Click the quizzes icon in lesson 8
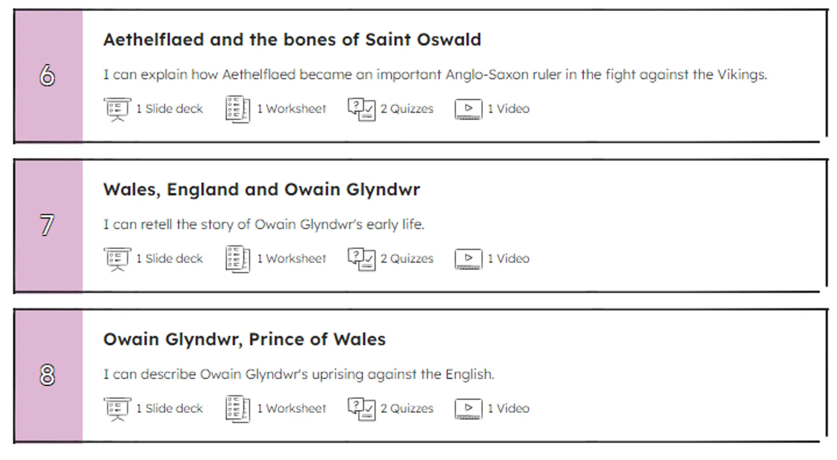Viewport: 837px width, 460px height. [361, 409]
